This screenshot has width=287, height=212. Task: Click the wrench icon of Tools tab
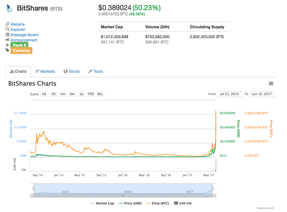tap(91, 71)
